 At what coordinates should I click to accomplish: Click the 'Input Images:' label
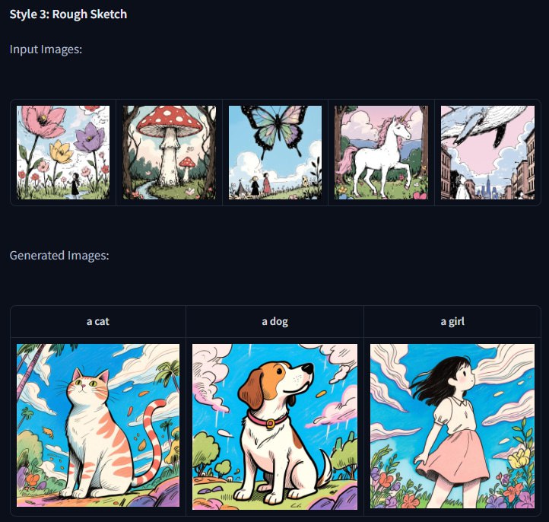pos(46,49)
